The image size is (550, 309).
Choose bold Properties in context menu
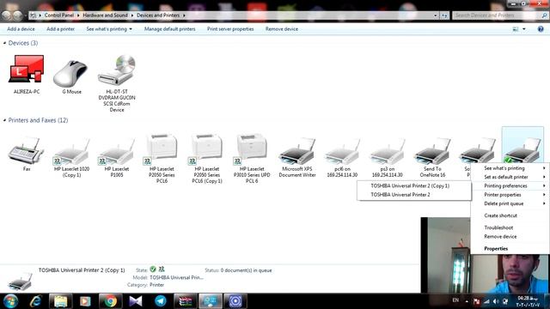pyautogui.click(x=510, y=249)
